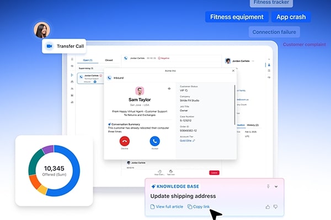The image size is (331, 220).
Task: Pin the Knowledge Base card
Action: point(268,186)
